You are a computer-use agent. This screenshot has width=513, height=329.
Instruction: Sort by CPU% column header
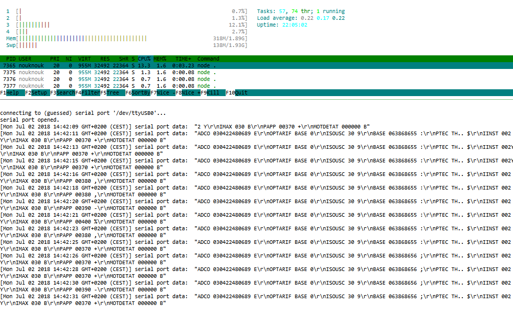[144, 59]
